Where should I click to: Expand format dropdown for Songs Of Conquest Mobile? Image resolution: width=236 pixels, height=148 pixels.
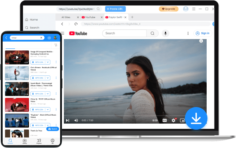[x=48, y=62]
